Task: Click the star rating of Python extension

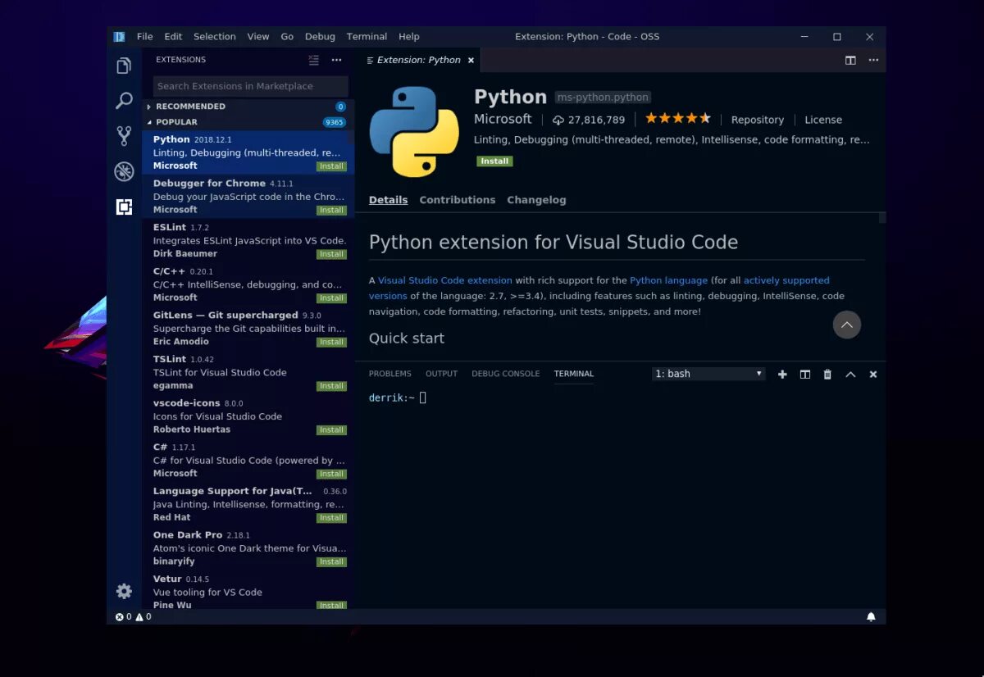Action: pos(678,119)
